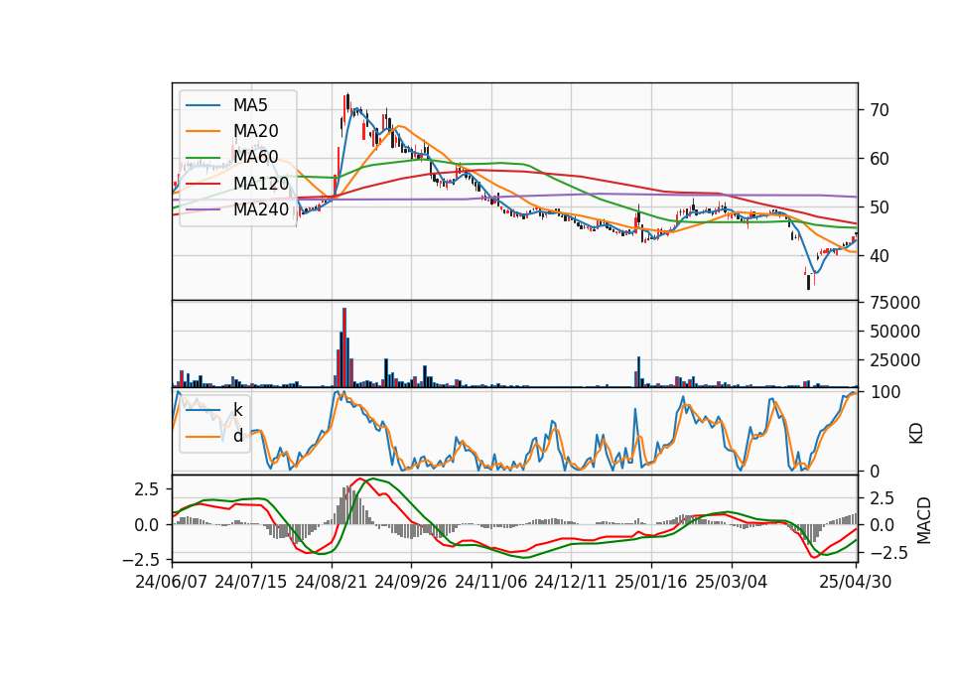Click the red MA120 legend line sample
Image resolution: width=953 pixels, height=685 pixels.
[203, 184]
